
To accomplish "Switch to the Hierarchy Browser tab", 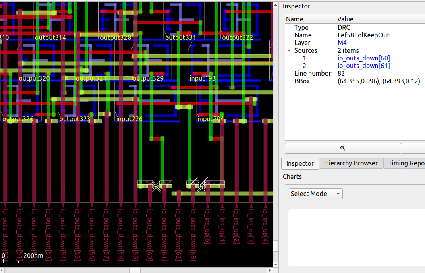I will click(351, 163).
